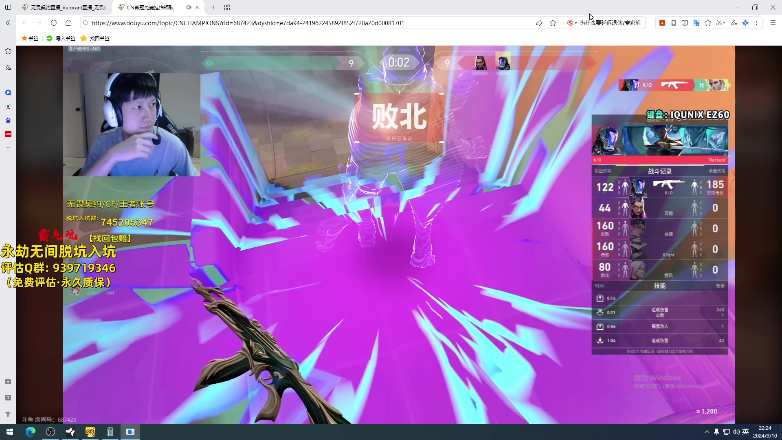Expand hidden system tray icons chevron
This screenshot has height=440, width=782.
click(x=707, y=432)
